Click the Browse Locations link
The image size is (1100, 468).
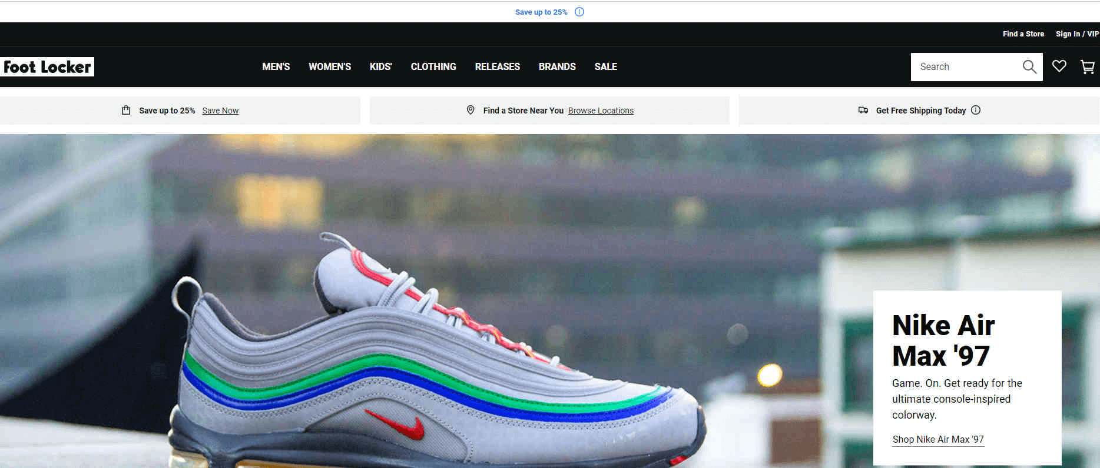pos(601,111)
